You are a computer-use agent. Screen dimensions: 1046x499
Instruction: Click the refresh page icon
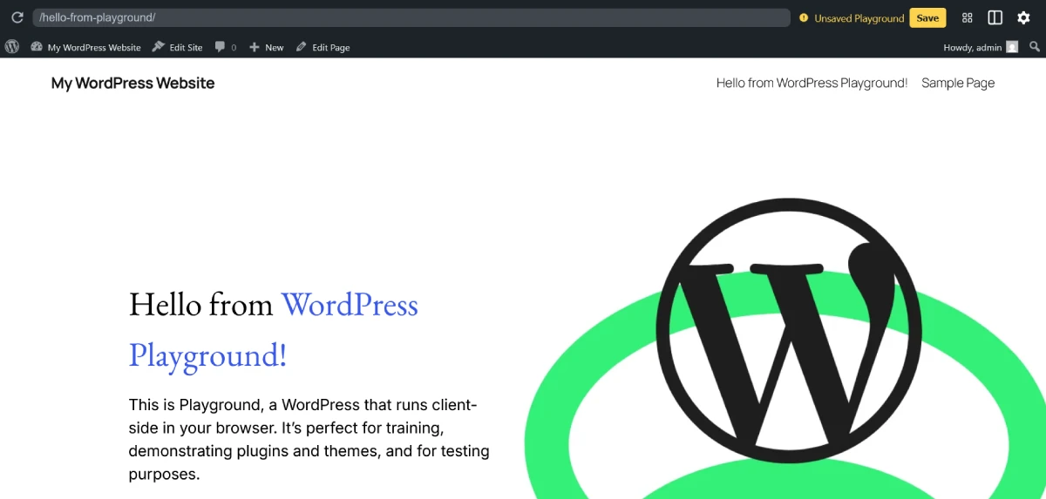tap(17, 17)
